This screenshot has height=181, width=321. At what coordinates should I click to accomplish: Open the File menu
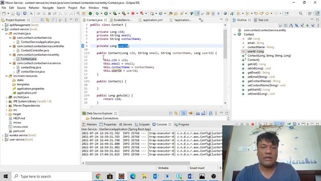[4, 8]
